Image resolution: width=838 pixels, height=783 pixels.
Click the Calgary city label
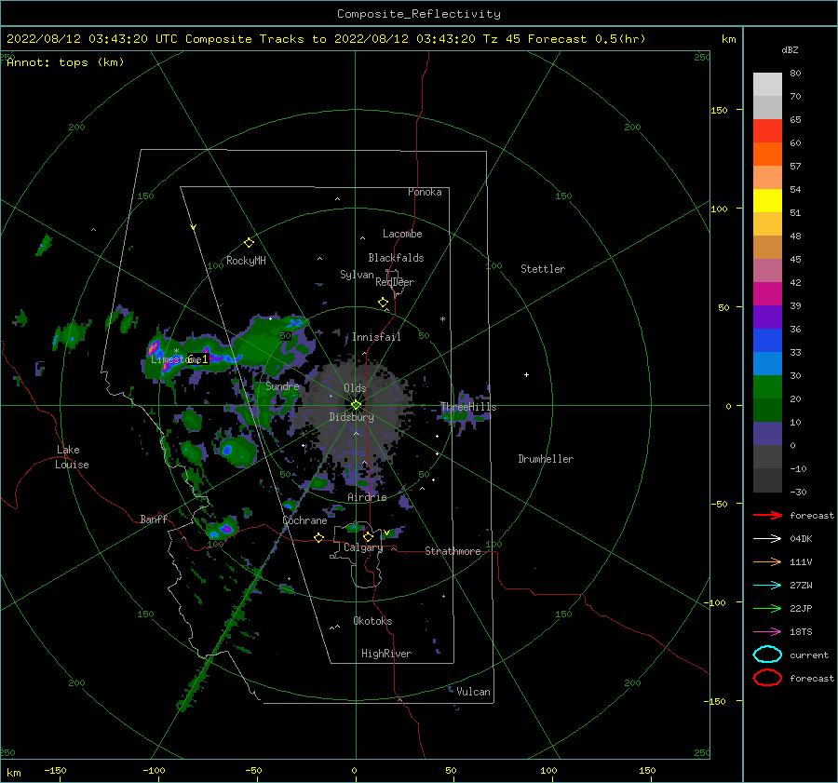pyautogui.click(x=363, y=547)
